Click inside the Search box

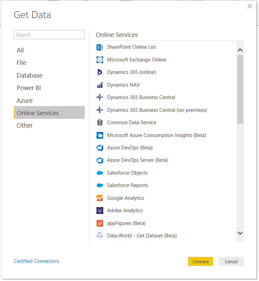[x=49, y=35]
